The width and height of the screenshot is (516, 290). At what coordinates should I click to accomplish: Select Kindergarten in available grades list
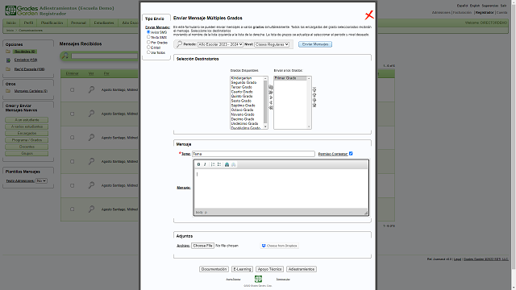241,78
